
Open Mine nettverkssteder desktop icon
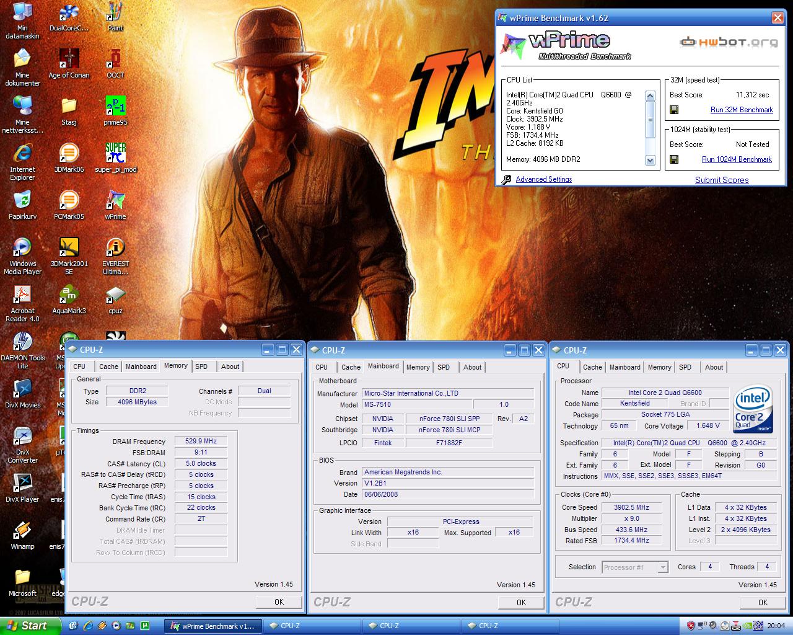[x=22, y=115]
